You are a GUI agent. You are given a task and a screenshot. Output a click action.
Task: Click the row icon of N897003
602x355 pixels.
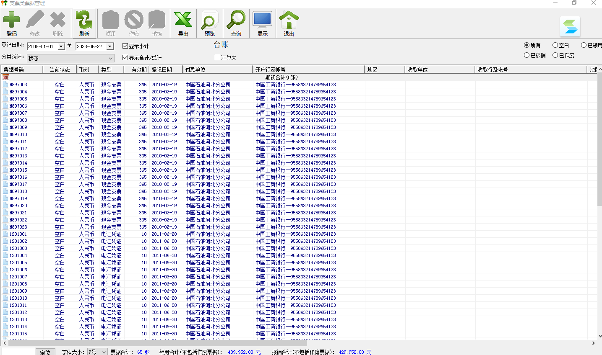click(5, 85)
